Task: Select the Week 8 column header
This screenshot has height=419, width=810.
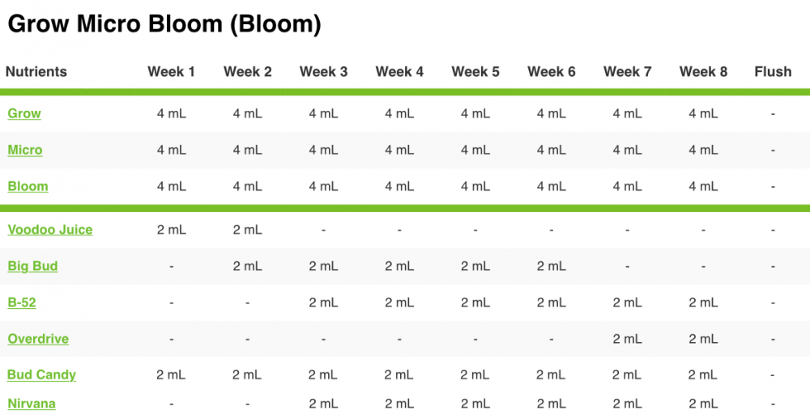Action: pyautogui.click(x=703, y=71)
